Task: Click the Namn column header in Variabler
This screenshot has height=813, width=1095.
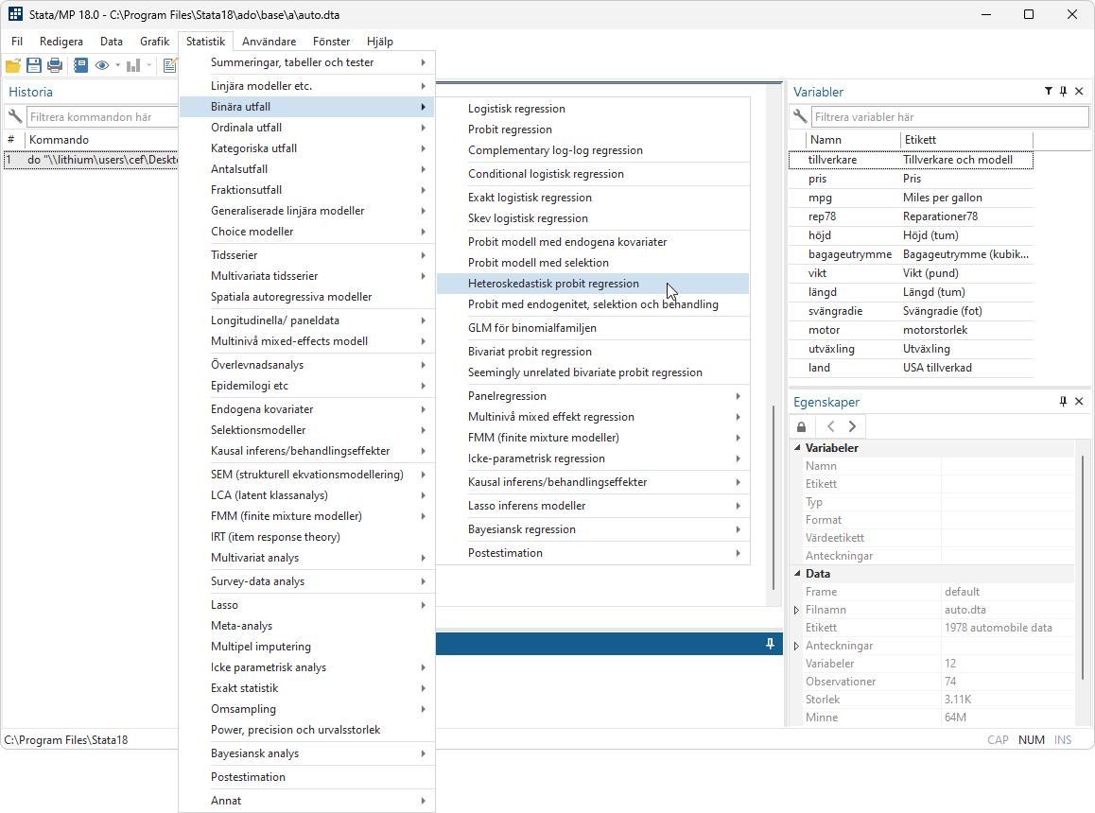Action: click(853, 140)
